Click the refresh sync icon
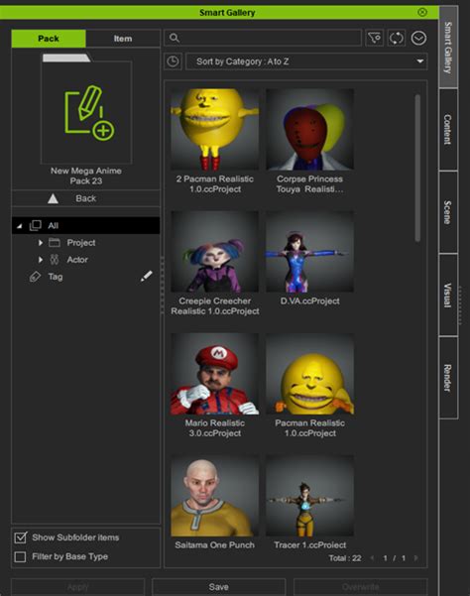 coord(396,38)
